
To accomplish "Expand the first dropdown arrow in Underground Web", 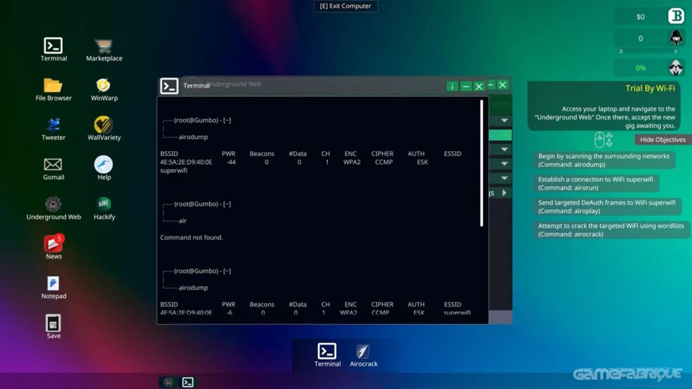I will [x=504, y=121].
